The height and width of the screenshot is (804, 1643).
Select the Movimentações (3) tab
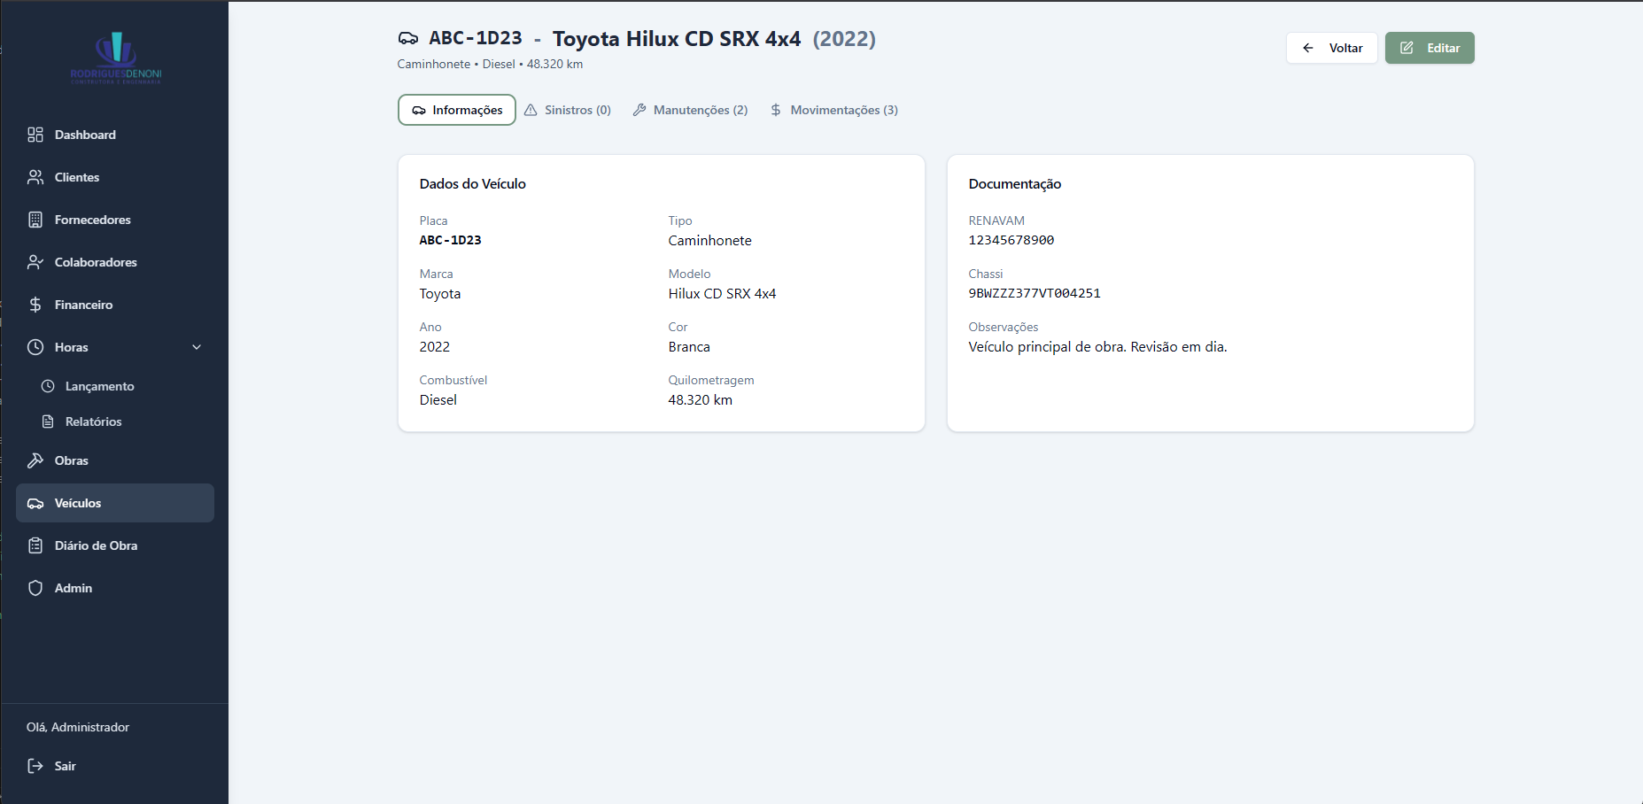coord(834,110)
